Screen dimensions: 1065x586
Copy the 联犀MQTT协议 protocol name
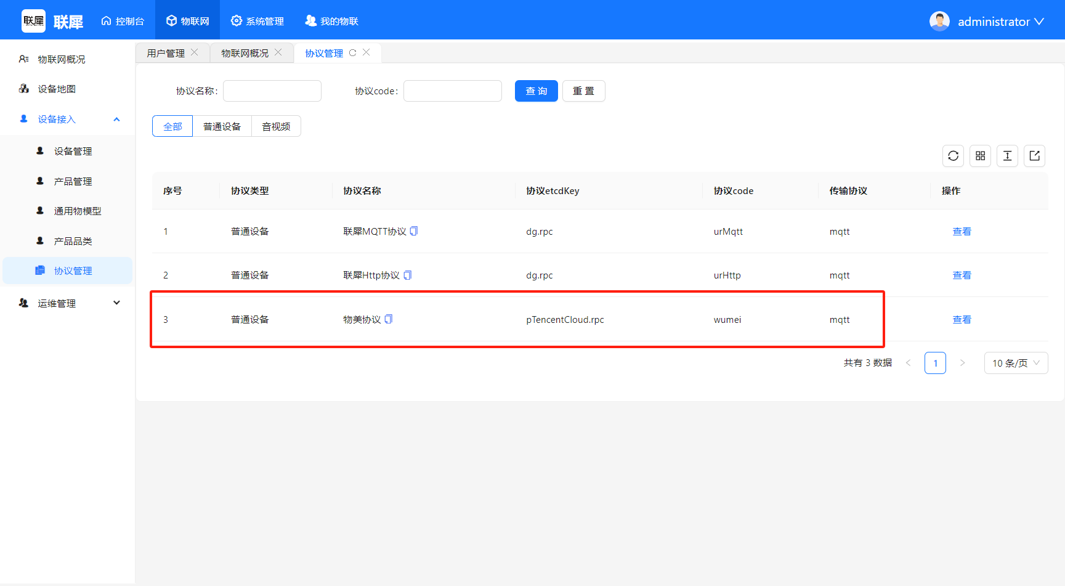(414, 231)
